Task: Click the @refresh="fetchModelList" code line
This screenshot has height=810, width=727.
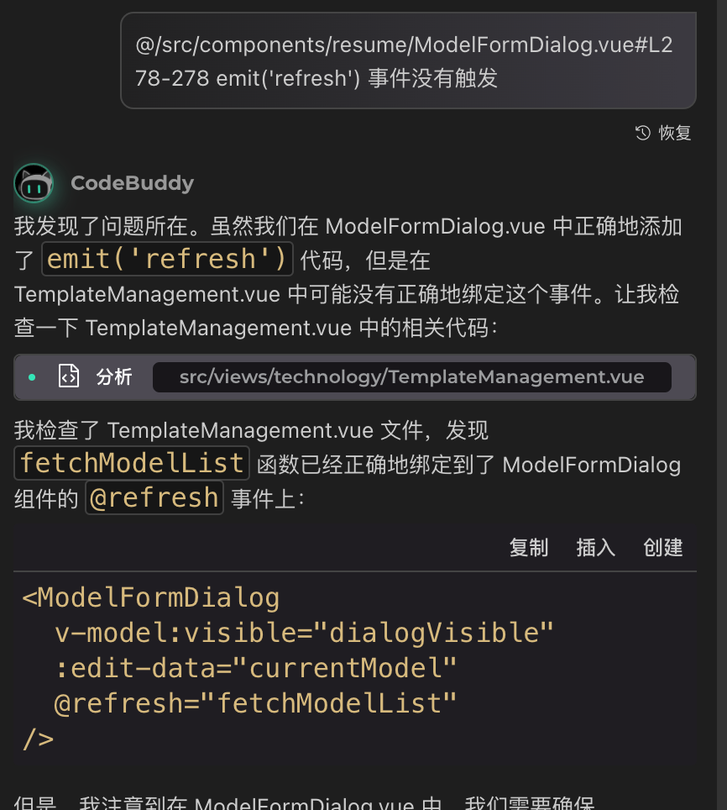Action: pos(255,703)
